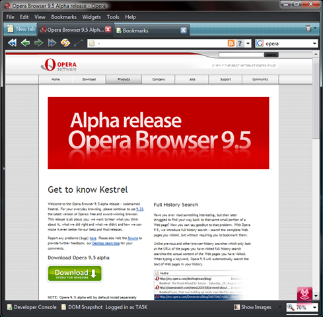The width and height of the screenshot is (323, 317).
Task: Go to the Products nav tab
Action: [x=124, y=79]
